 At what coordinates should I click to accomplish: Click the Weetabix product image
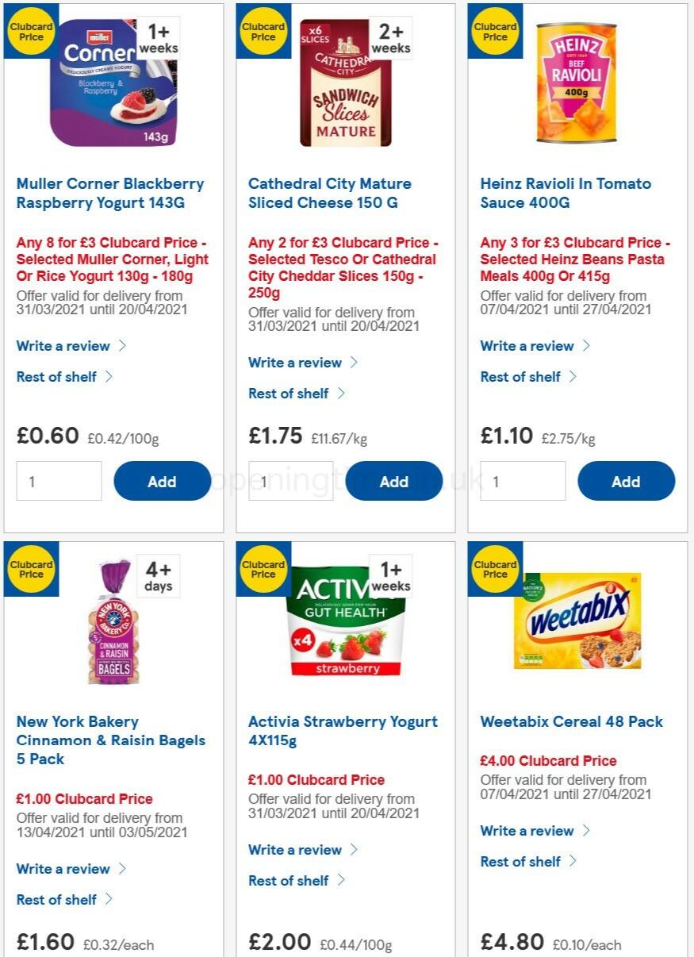tap(577, 621)
